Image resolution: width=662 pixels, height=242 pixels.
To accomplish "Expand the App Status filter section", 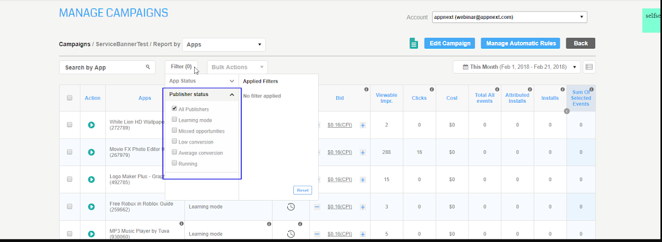I will coord(202,80).
